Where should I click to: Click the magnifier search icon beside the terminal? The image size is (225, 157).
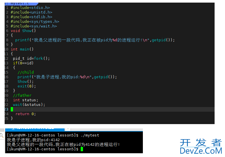(x=1, y=135)
